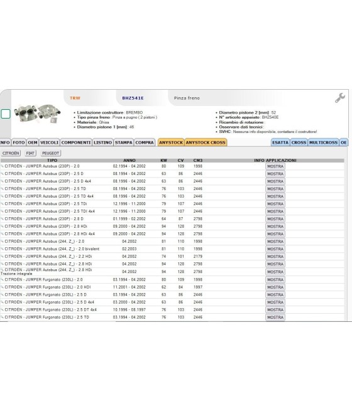
Task: Click MOSTRA for Autobus (244, Z_) 2.0 bivalent
Action: click(275, 249)
